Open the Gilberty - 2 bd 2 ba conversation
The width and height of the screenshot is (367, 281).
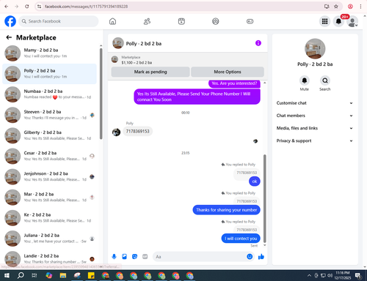[x=50, y=135]
